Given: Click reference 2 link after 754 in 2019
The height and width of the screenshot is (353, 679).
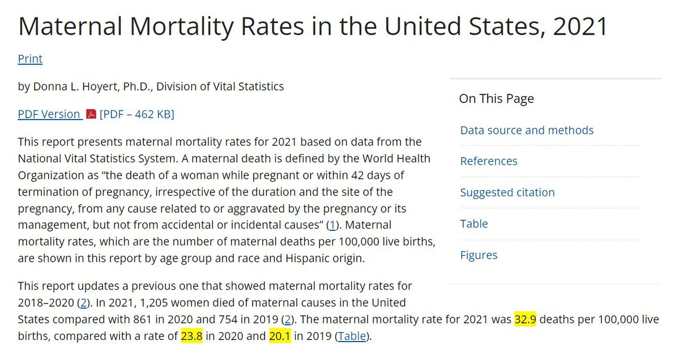Looking at the screenshot, I should pos(288,320).
